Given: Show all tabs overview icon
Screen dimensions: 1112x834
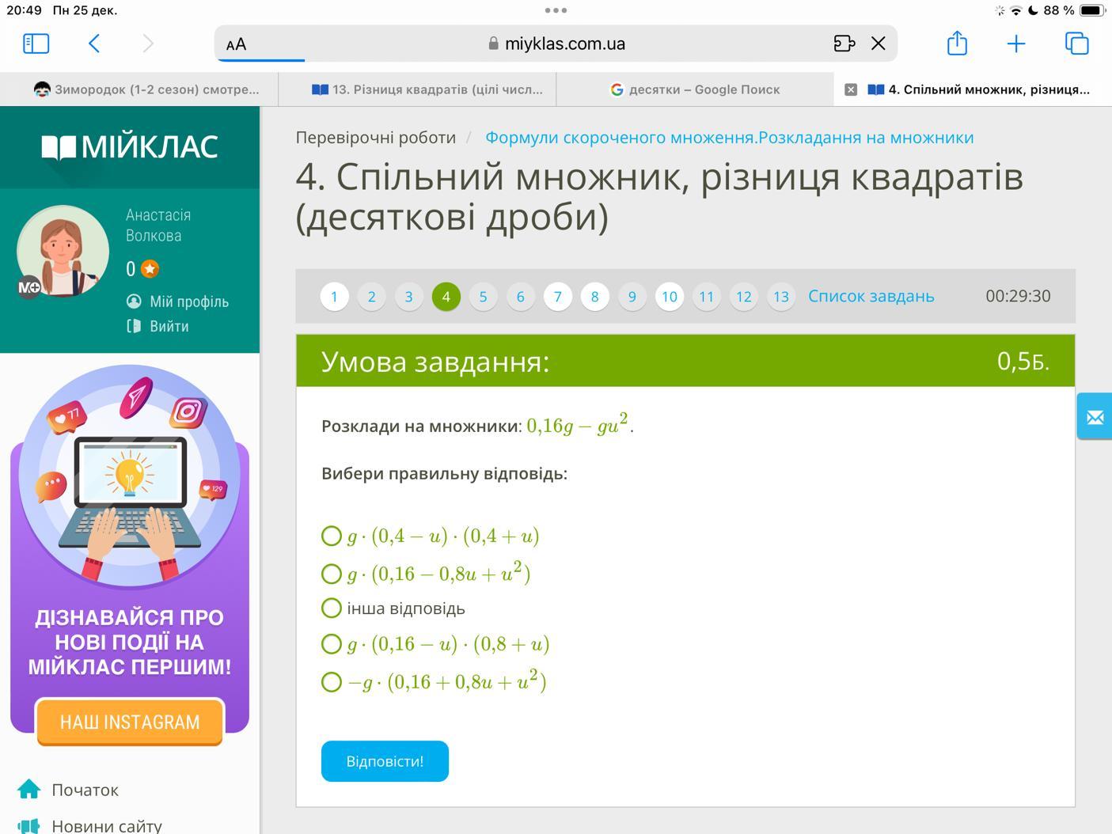Looking at the screenshot, I should 1076,44.
